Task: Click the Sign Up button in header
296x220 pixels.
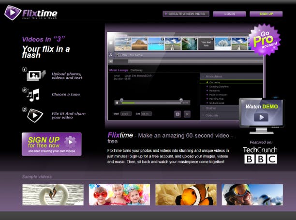Action: click(x=266, y=14)
